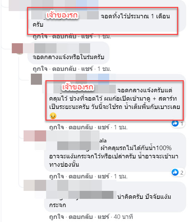Reply to the ผ้าคลุมรถไม่ได้กันน้ำ100% comment
The width and height of the screenshot is (190, 222).
[81, 176]
